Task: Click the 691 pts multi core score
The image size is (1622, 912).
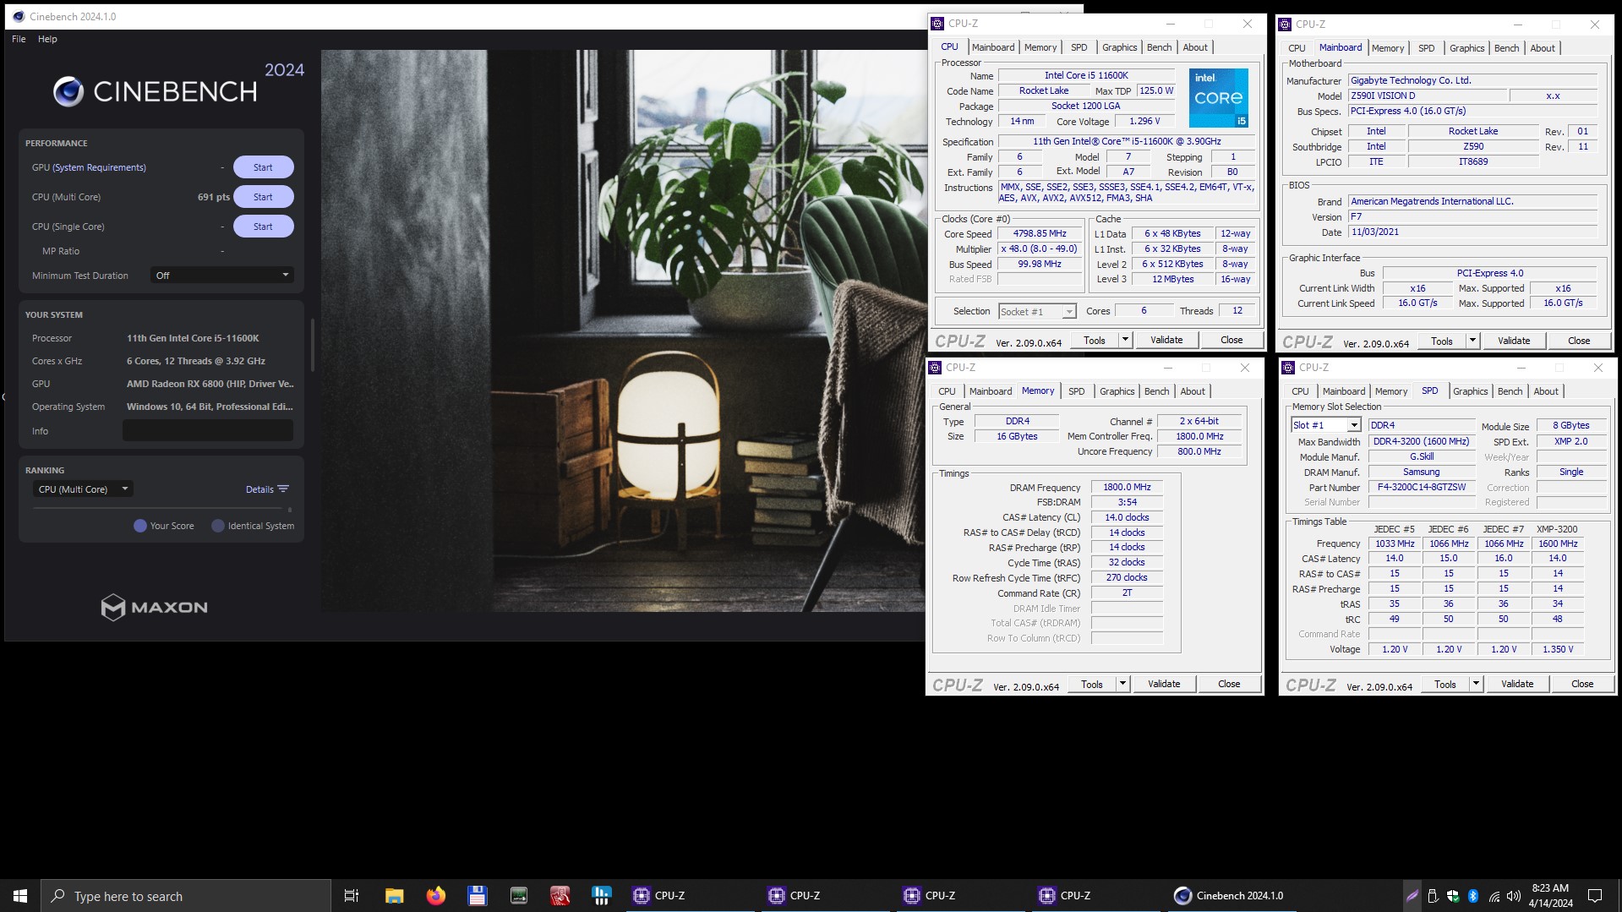Action: click(x=214, y=197)
